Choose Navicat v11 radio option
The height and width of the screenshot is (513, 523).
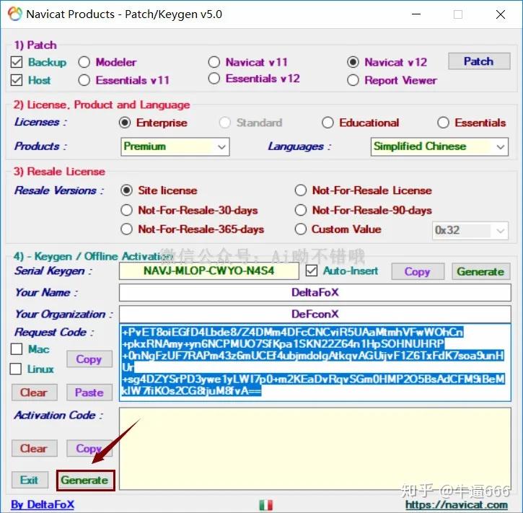pos(214,62)
